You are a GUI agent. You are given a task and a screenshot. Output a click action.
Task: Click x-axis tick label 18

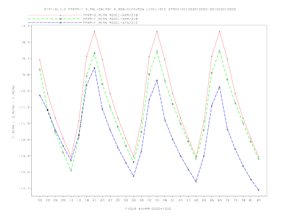[x=87, y=200]
